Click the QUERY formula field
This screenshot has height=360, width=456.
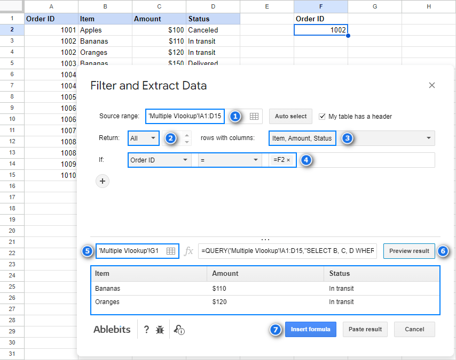pos(287,251)
